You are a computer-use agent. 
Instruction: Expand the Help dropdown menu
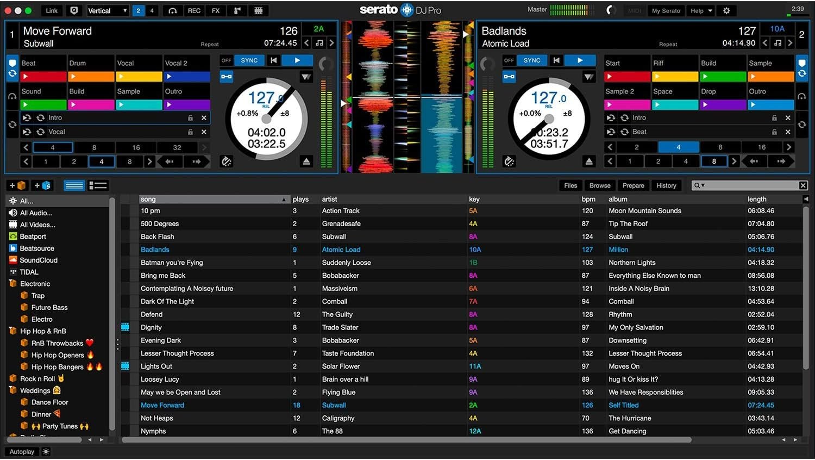pyautogui.click(x=701, y=10)
